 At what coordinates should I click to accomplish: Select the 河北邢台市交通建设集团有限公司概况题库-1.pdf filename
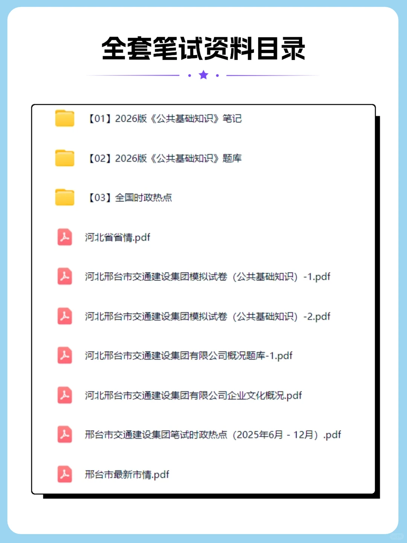coord(188,356)
